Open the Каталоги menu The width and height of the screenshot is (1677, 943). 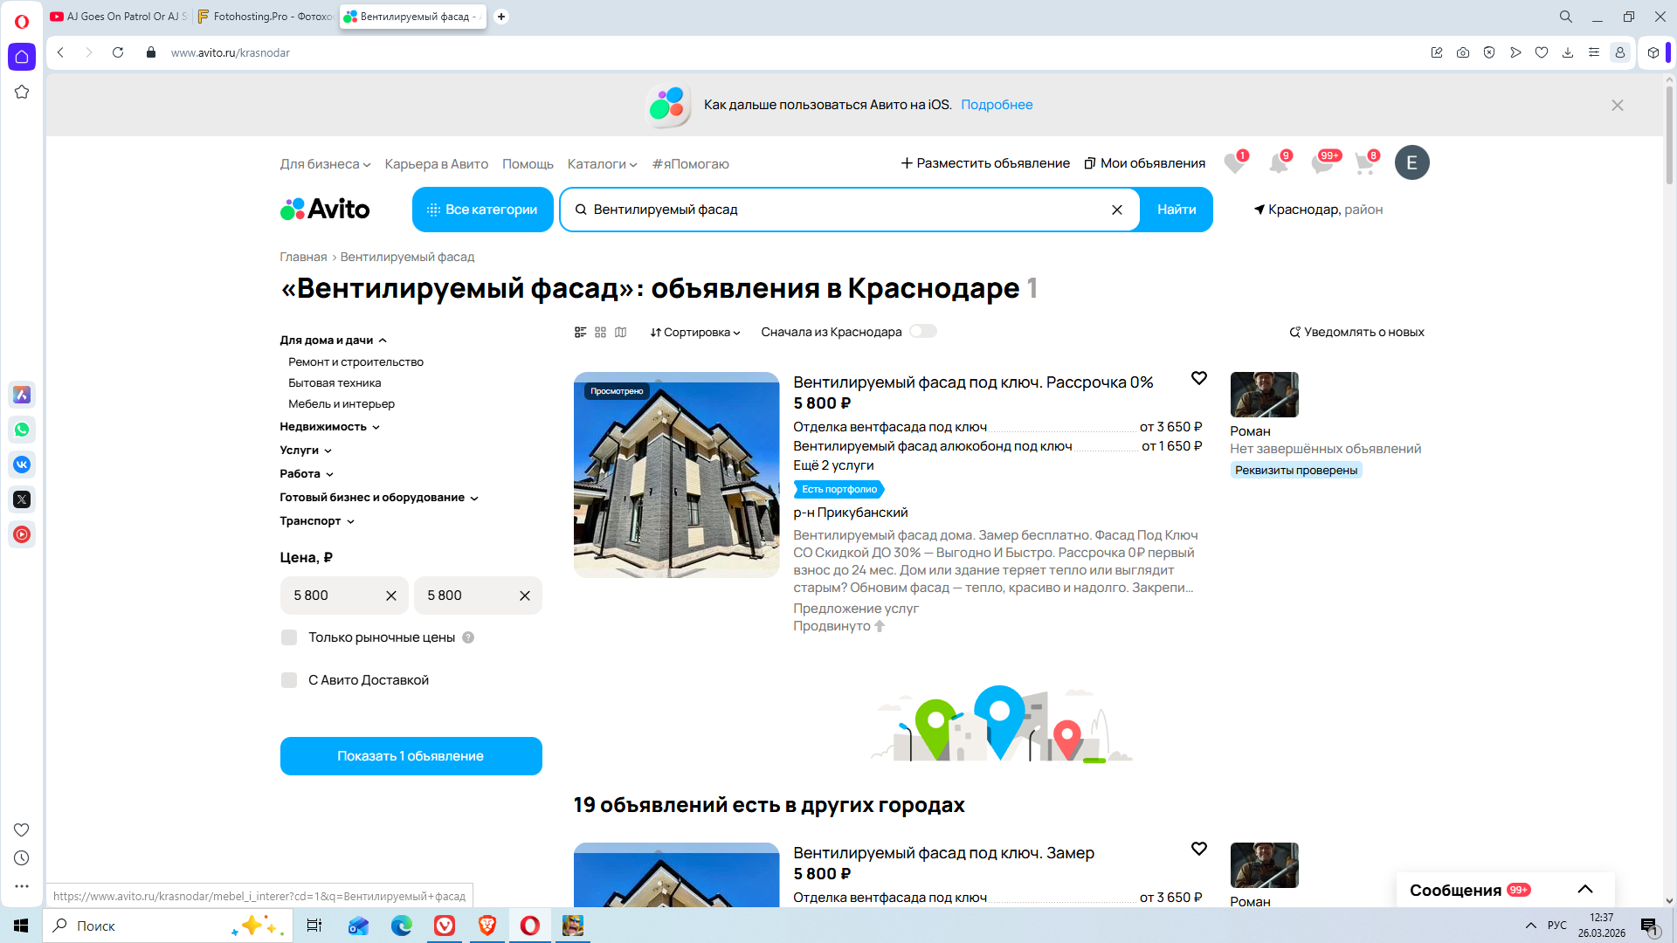pos(602,164)
